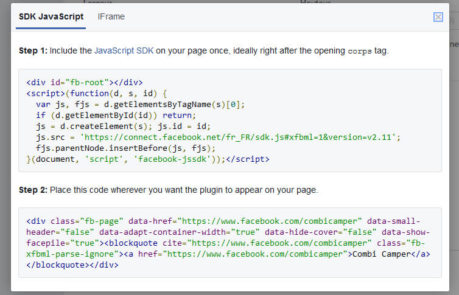Switch to the SDK JavaScript tab
The width and height of the screenshot is (459, 295).
51,16
